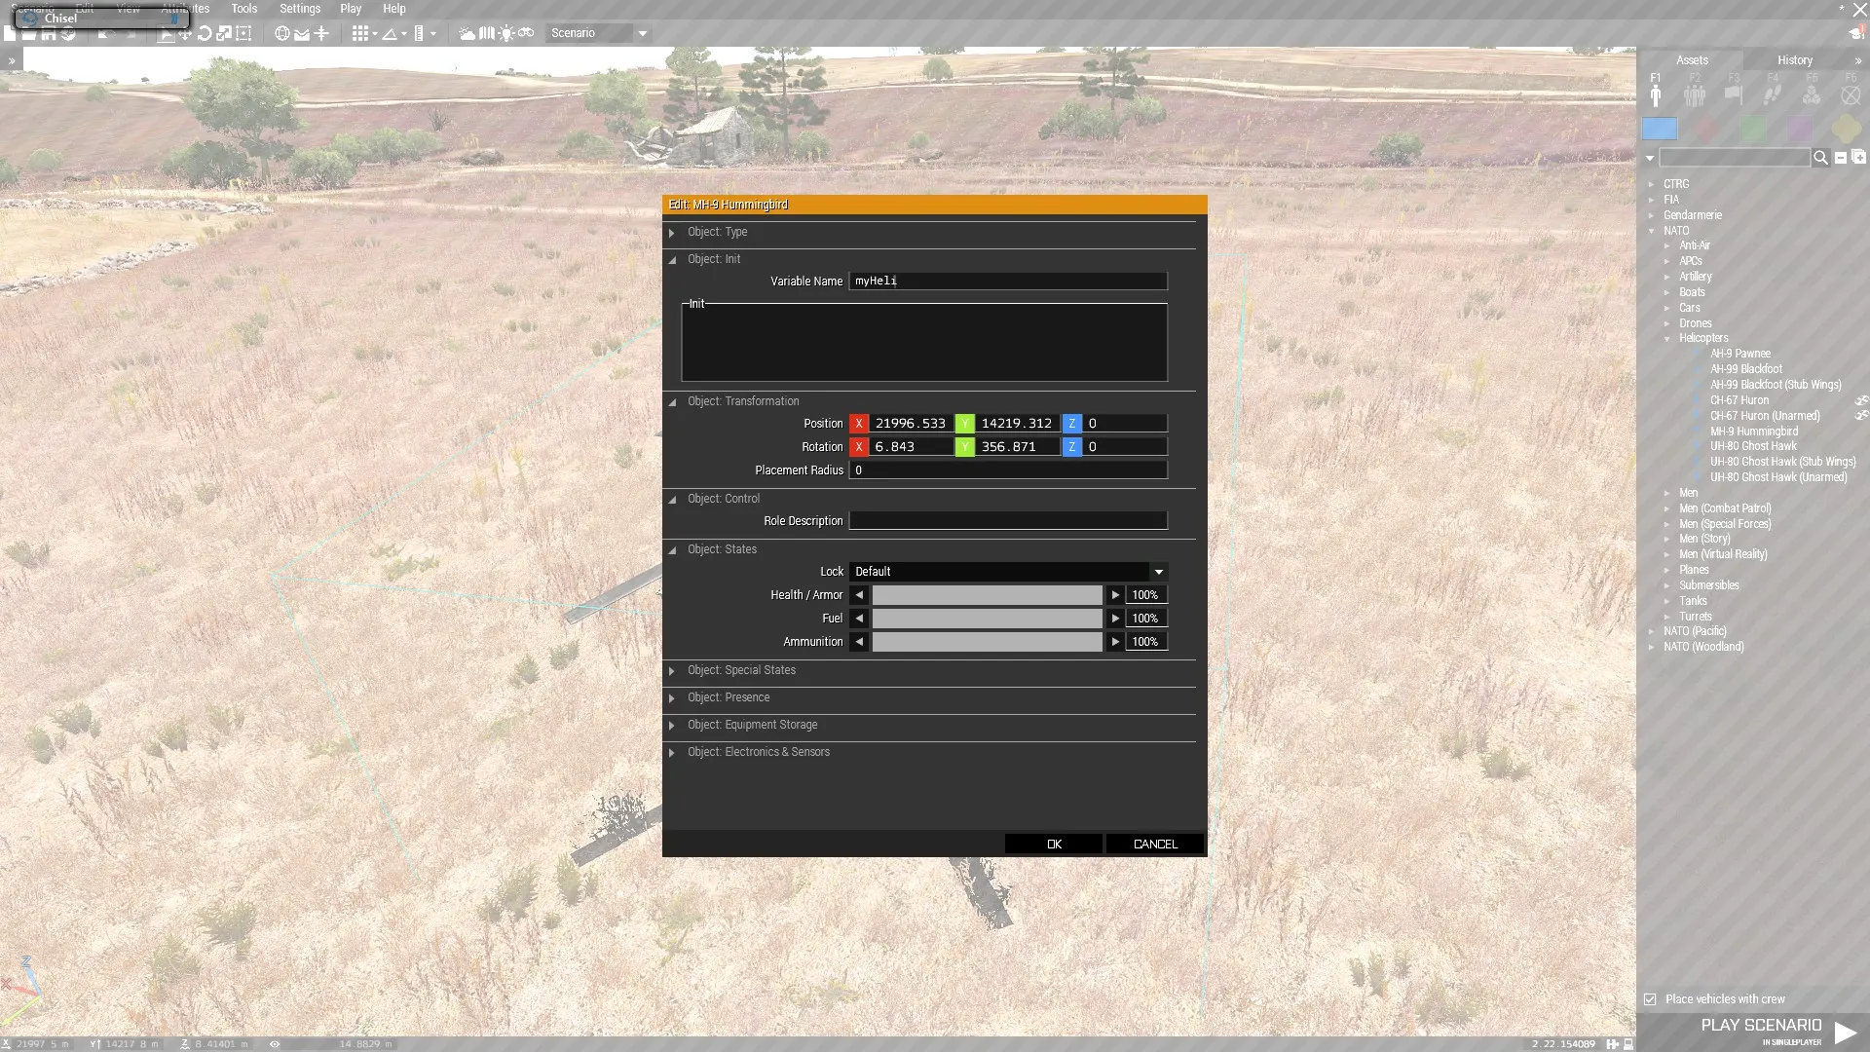Image resolution: width=1870 pixels, height=1052 pixels.
Task: Toggle vertical mode toolbar icon
Action: coord(321,33)
